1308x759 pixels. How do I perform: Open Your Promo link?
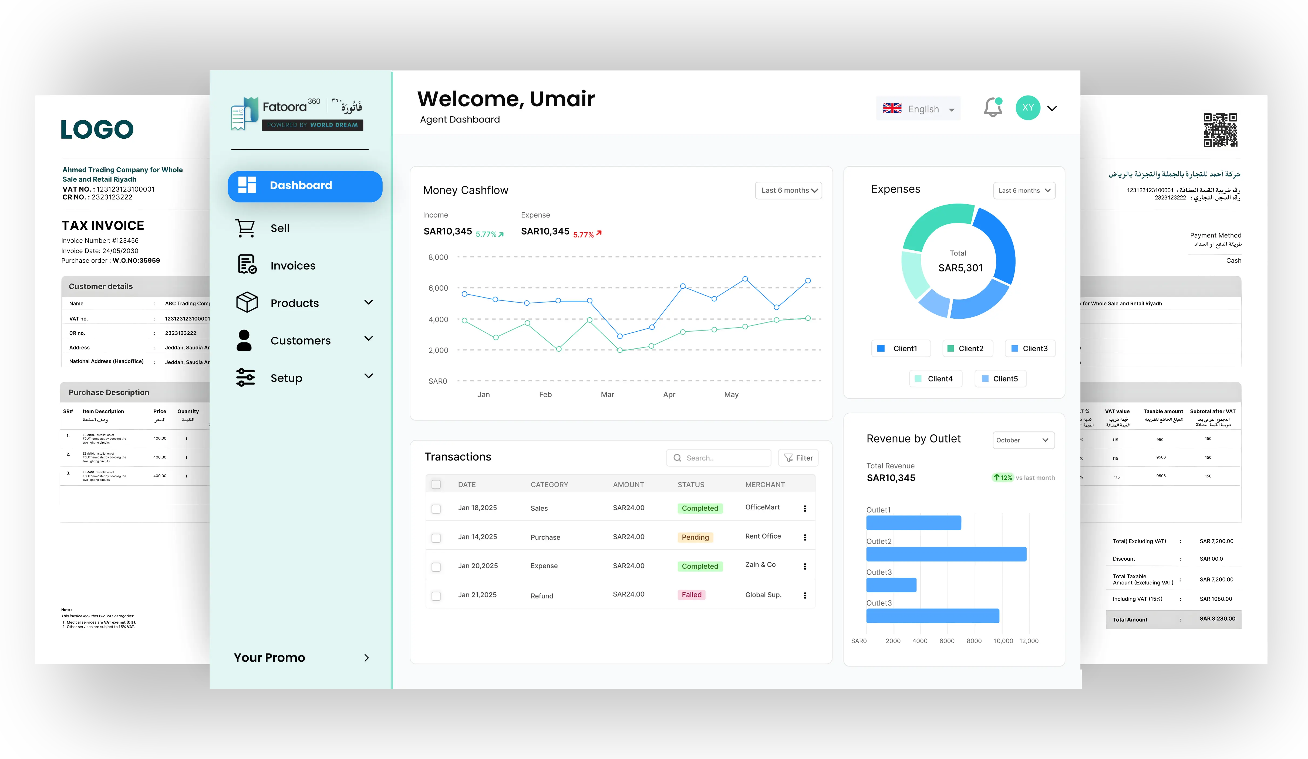tap(269, 657)
